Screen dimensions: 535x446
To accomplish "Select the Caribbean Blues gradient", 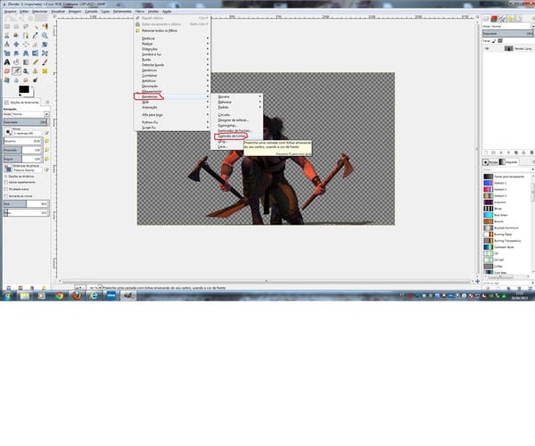I will pyautogui.click(x=506, y=247).
